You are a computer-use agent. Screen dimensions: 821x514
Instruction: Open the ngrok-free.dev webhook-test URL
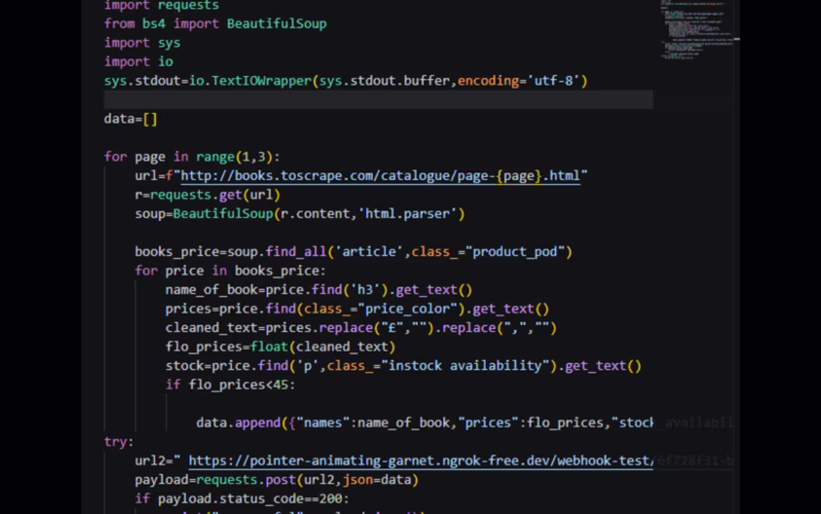point(421,460)
